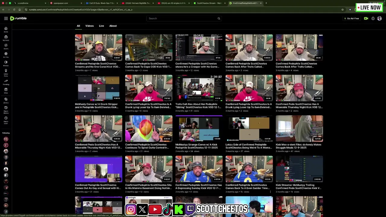
Task: Open a new browser tab with plus
Action: click(x=266, y=3)
